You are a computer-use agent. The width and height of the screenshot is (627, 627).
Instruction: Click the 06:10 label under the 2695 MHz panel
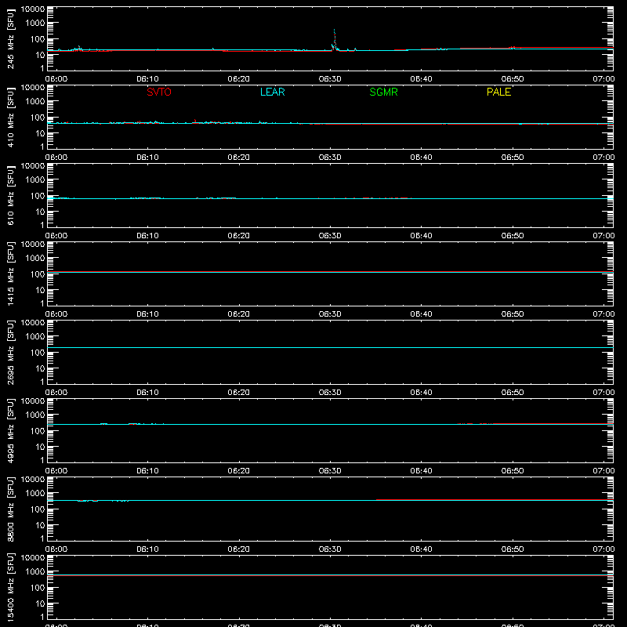coord(147,393)
